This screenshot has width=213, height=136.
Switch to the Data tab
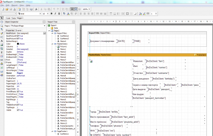pyautogui.click(x=14, y=18)
